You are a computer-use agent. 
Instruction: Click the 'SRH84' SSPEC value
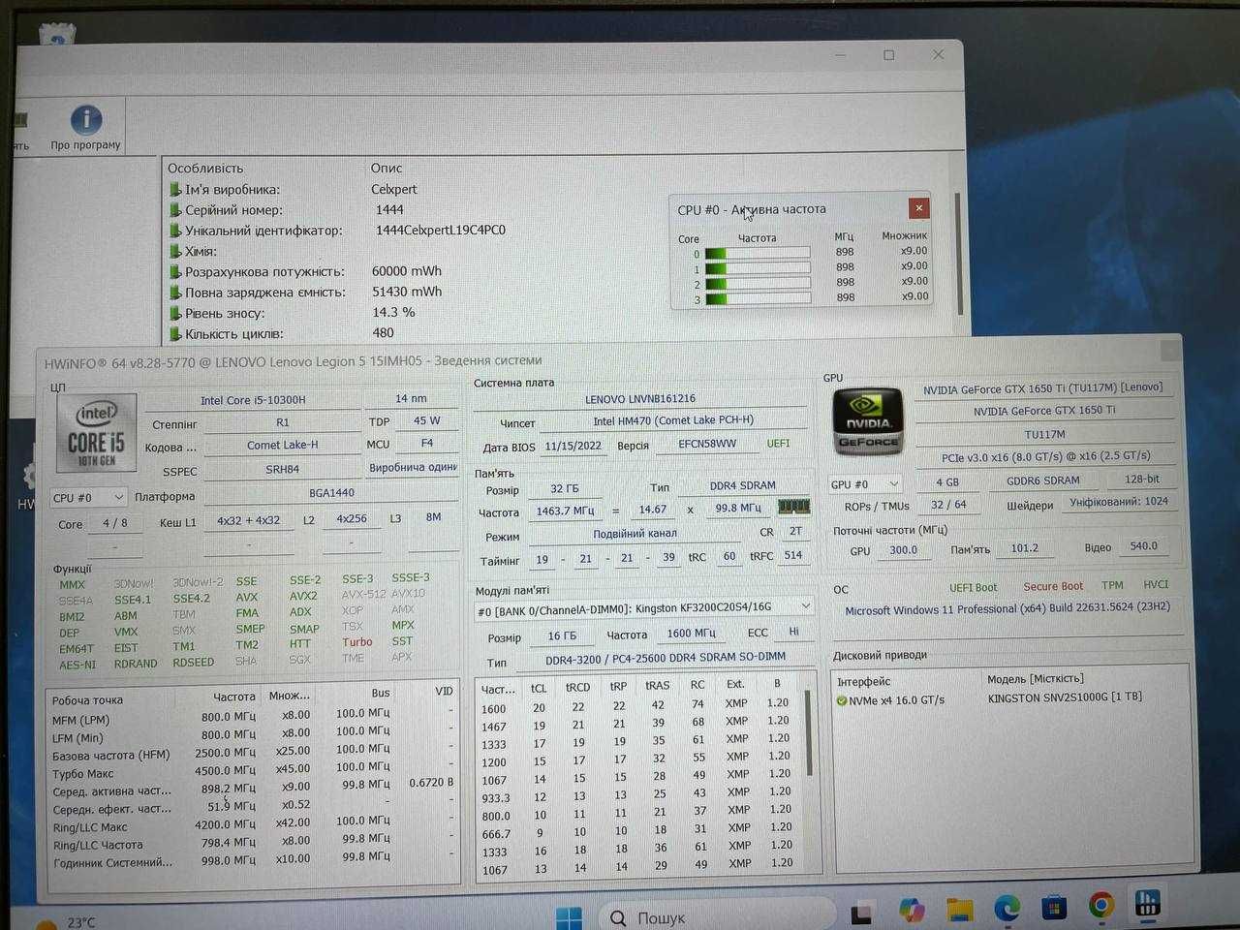(282, 469)
